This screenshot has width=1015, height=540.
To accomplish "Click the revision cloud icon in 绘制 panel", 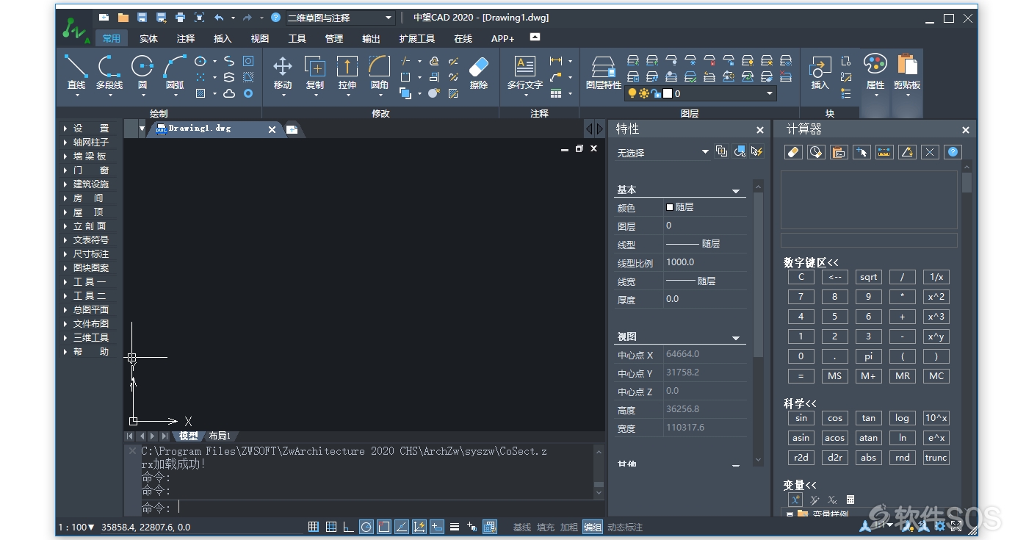I will coord(229,93).
